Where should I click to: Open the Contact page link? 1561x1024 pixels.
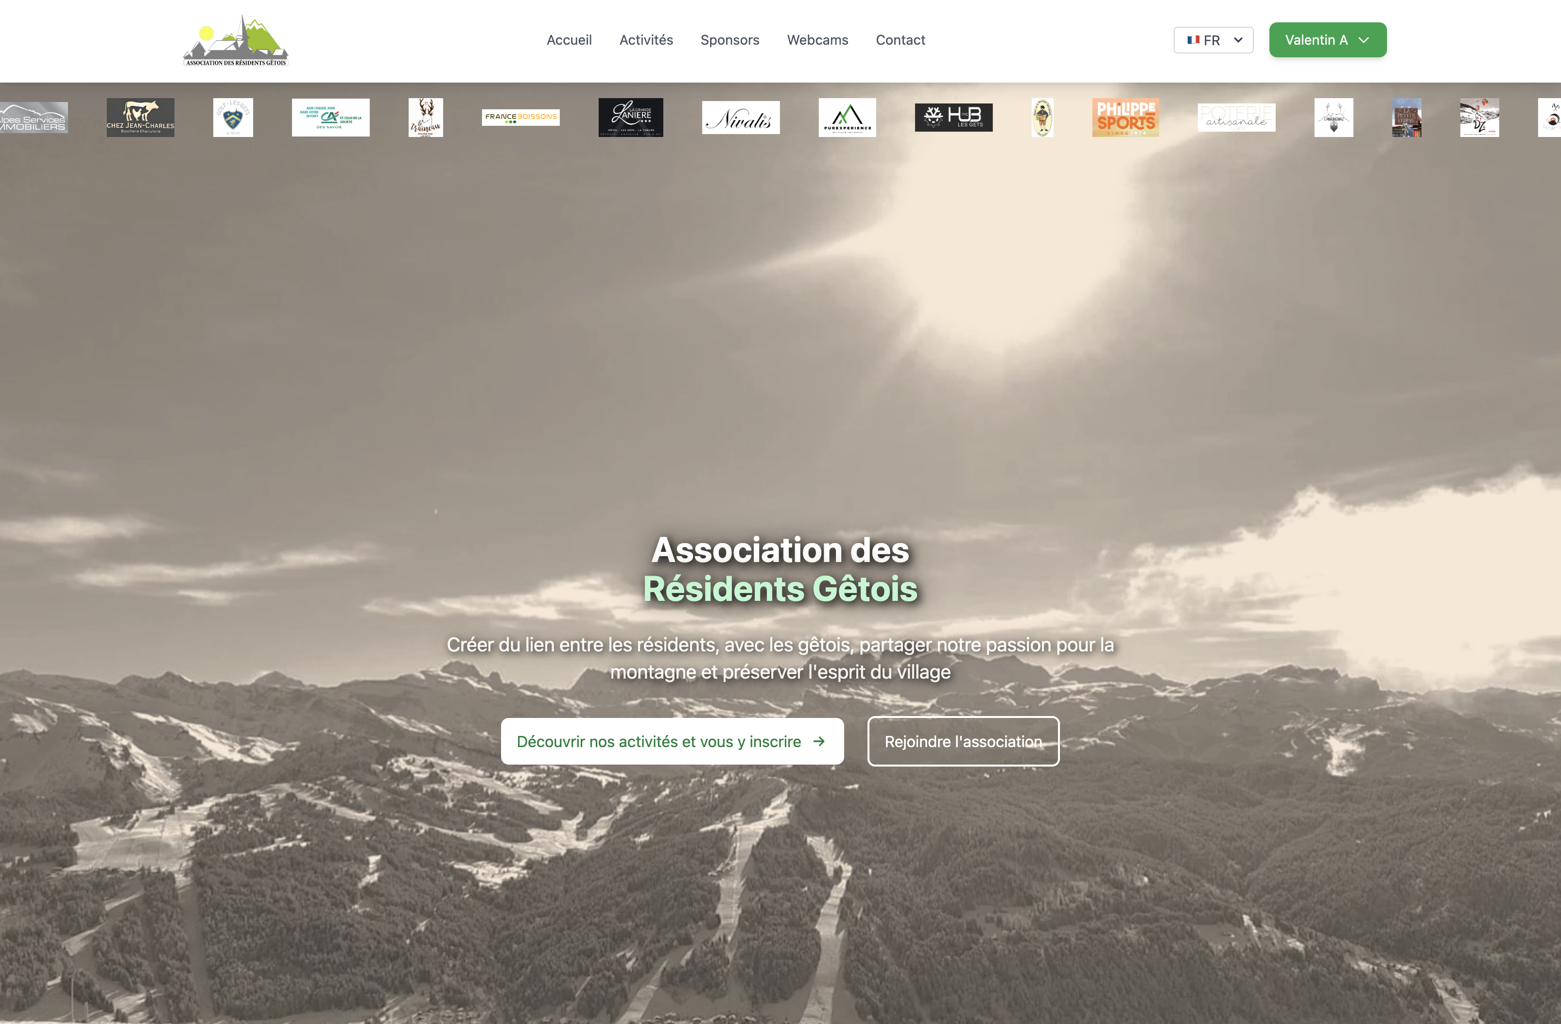tap(900, 40)
